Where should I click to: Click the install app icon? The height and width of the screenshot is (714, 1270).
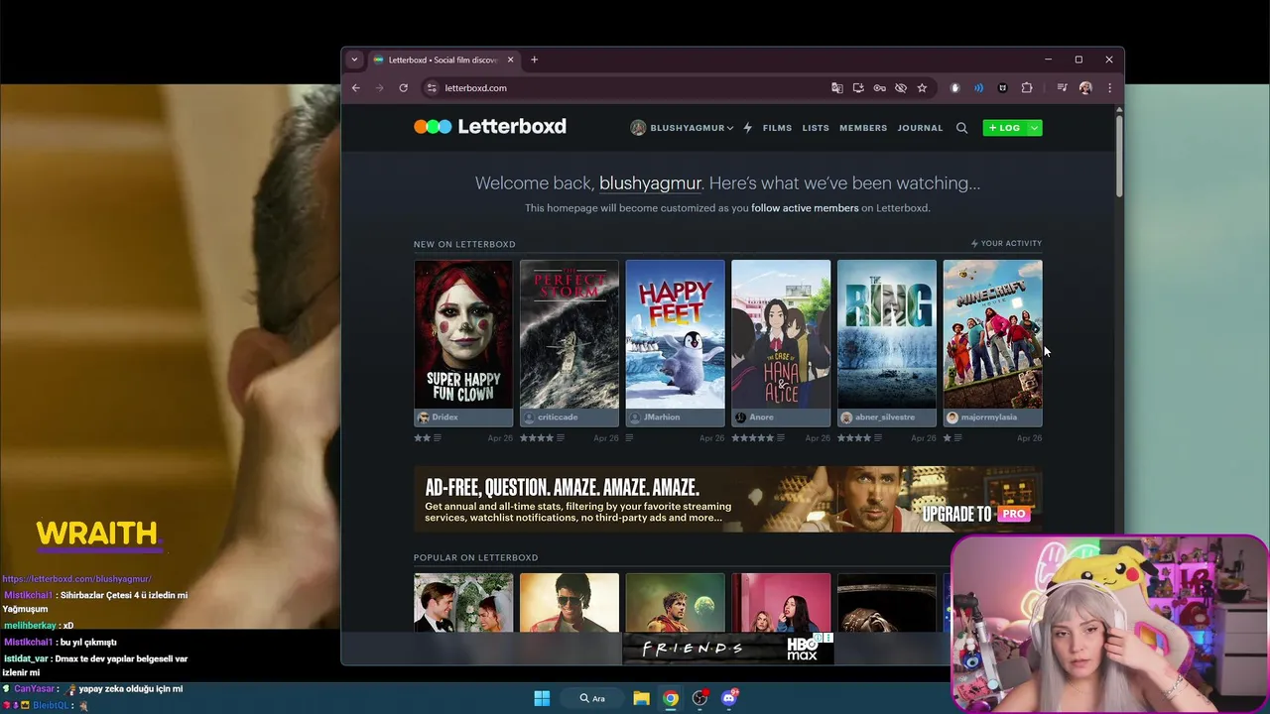pyautogui.click(x=858, y=88)
